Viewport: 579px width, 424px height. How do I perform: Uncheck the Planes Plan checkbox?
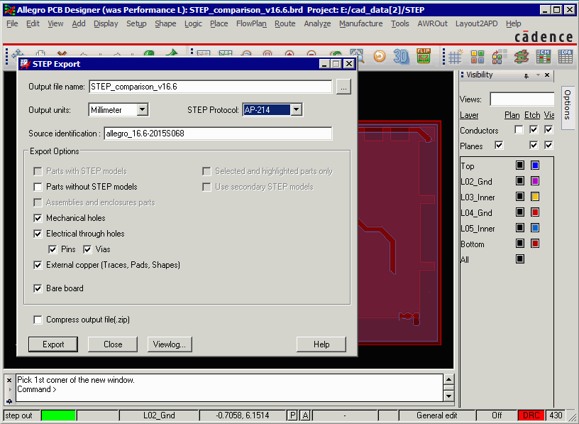[499, 146]
